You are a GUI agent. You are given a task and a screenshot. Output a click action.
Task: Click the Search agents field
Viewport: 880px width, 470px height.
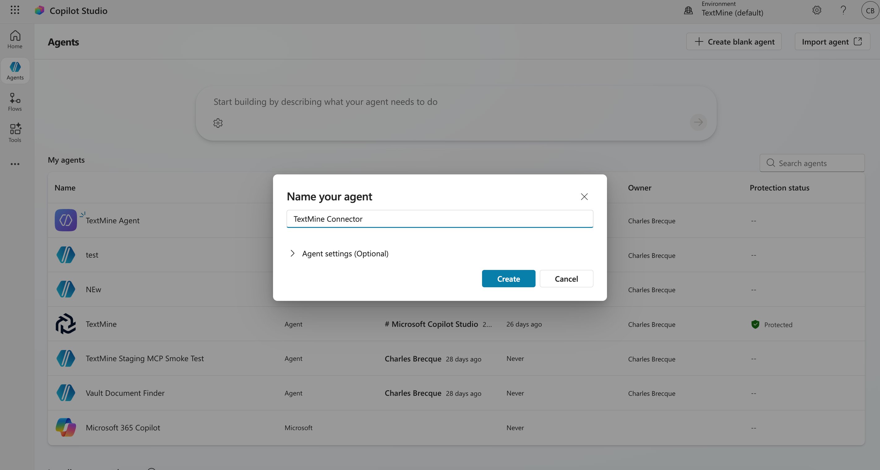(x=812, y=163)
